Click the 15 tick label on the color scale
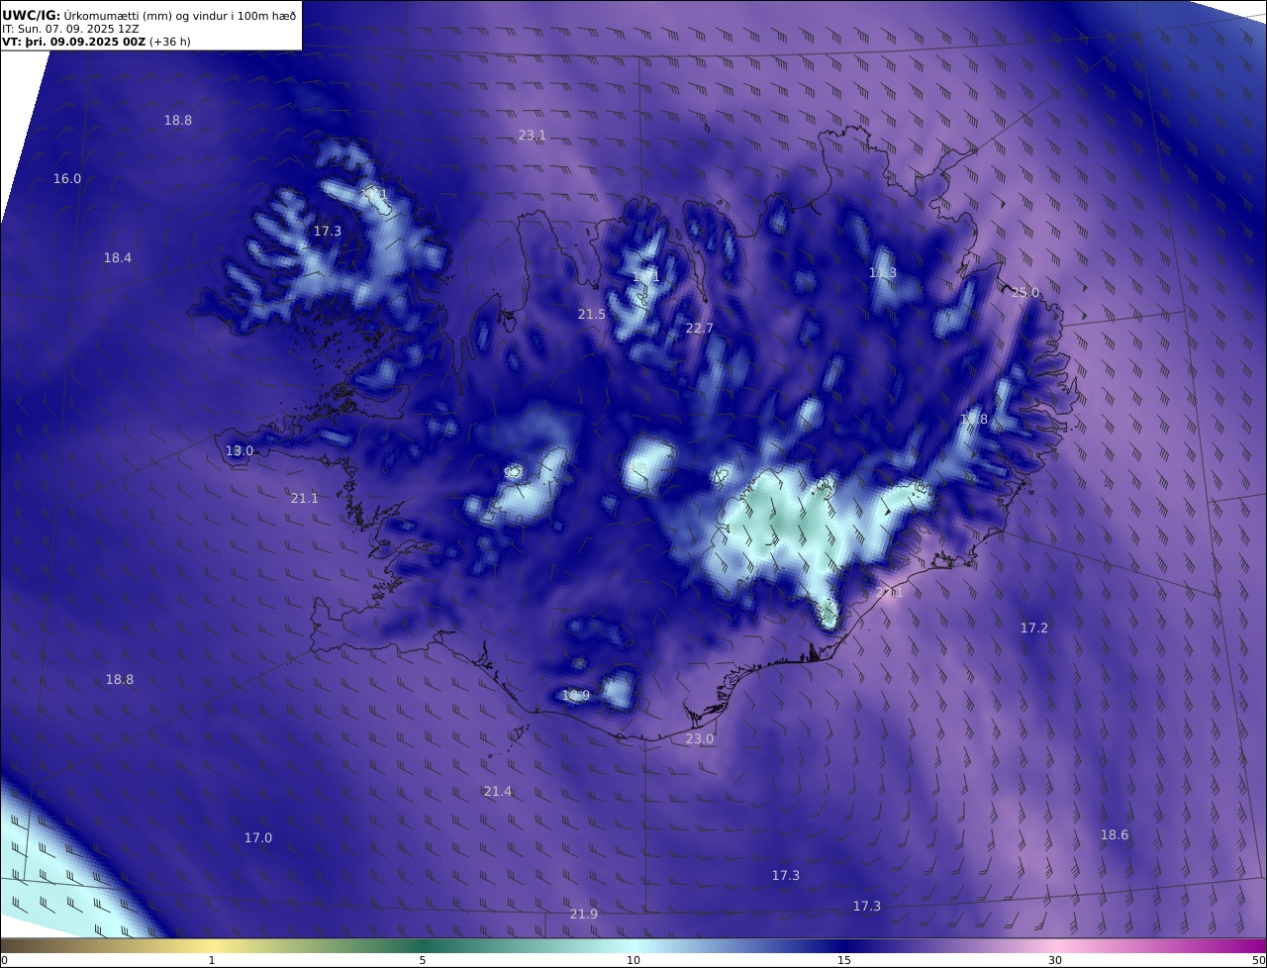The width and height of the screenshot is (1267, 968). pyautogui.click(x=844, y=960)
